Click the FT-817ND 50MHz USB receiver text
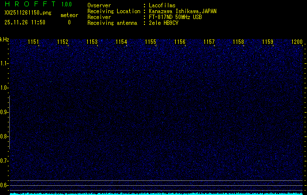307x195 pixels. click(175, 17)
